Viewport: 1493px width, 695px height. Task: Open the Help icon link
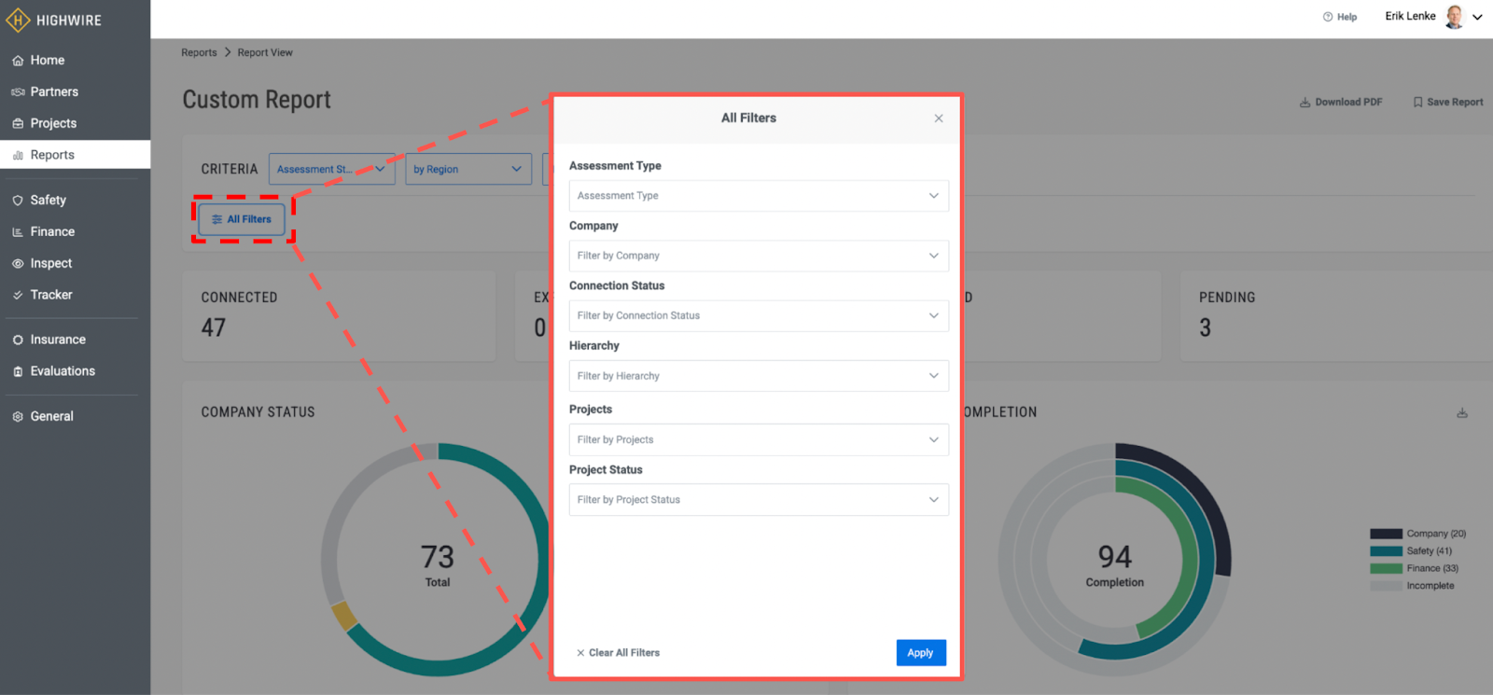pos(1328,17)
